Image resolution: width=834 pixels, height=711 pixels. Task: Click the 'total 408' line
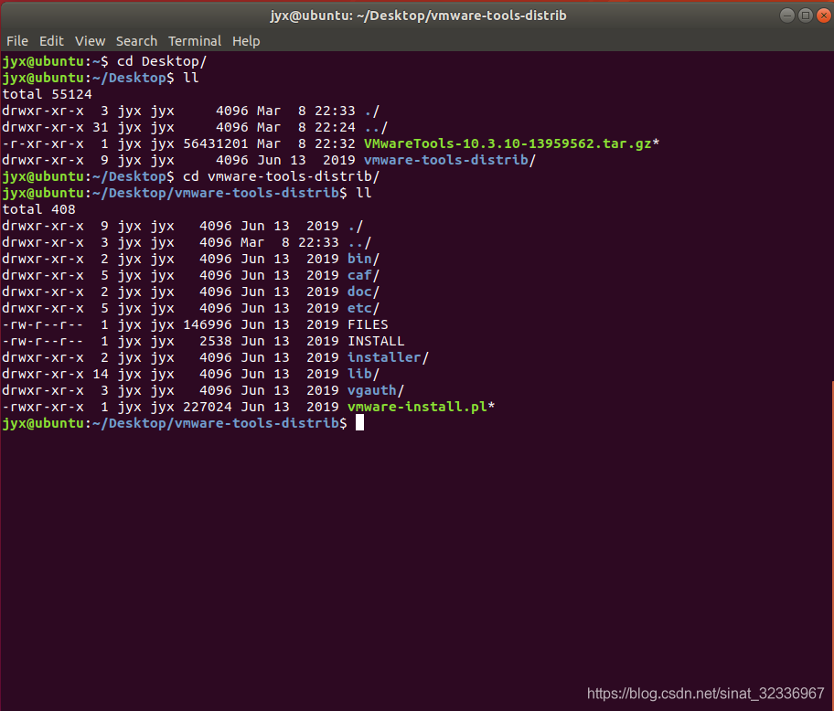tap(38, 209)
